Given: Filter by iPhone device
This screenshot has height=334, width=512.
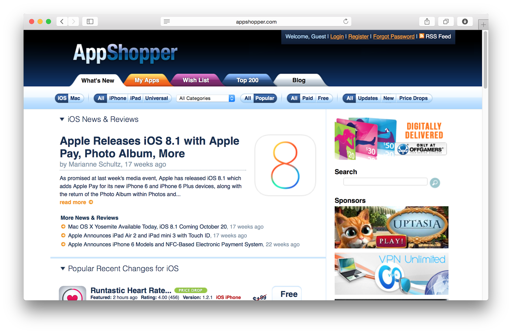Looking at the screenshot, I should [x=118, y=98].
